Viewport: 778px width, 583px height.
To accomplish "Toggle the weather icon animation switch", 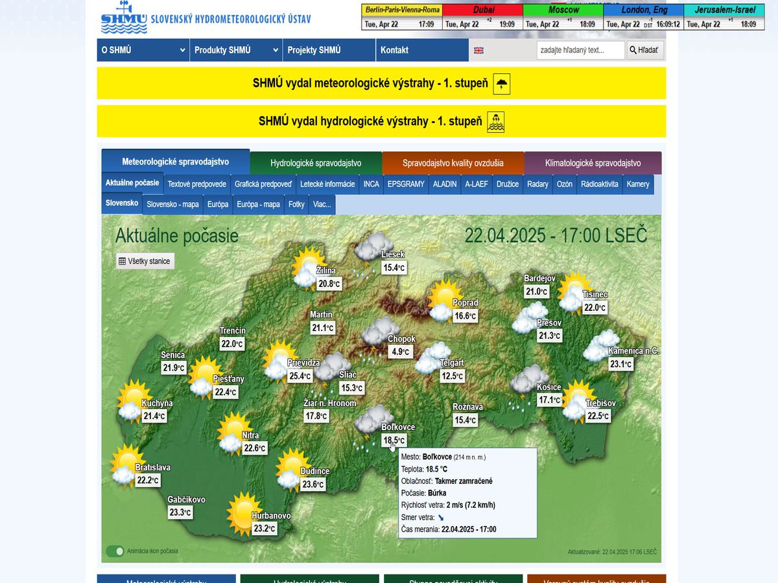I will 115,551.
